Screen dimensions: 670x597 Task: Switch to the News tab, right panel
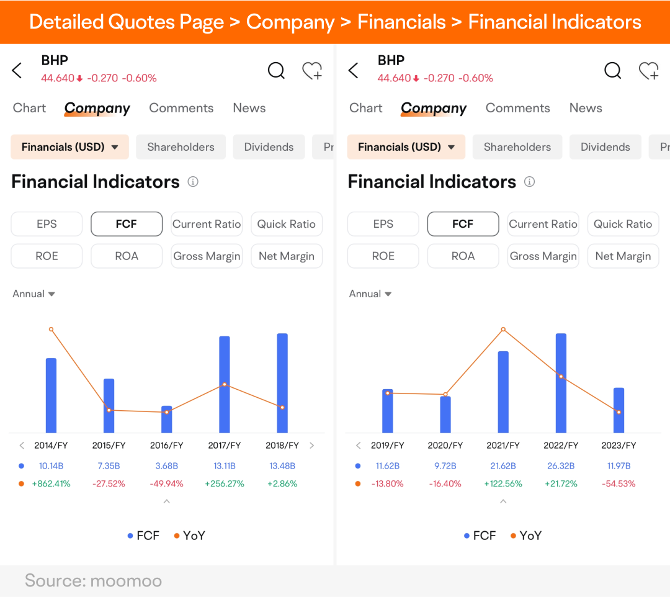coord(586,108)
